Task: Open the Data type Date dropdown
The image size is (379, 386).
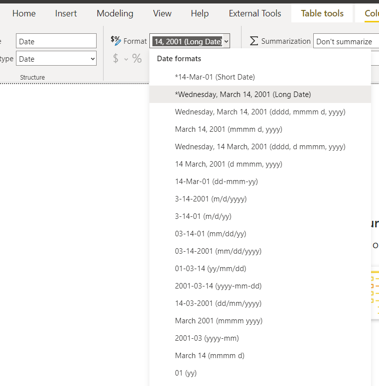Action: (x=56, y=58)
